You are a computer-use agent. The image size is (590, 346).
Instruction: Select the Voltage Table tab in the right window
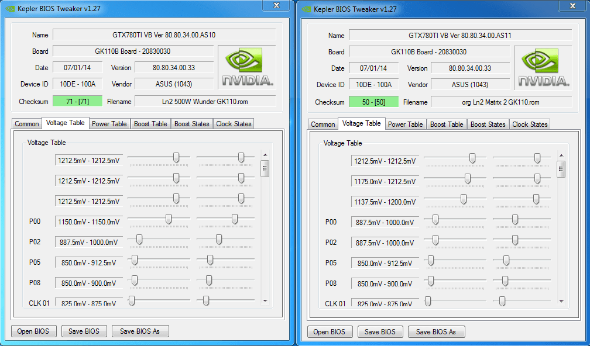click(x=362, y=123)
